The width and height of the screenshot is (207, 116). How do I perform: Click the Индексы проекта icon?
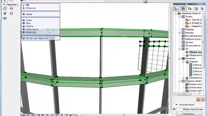coord(183,81)
